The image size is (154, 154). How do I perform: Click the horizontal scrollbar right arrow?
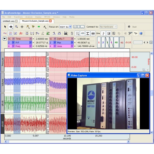pos(128,142)
